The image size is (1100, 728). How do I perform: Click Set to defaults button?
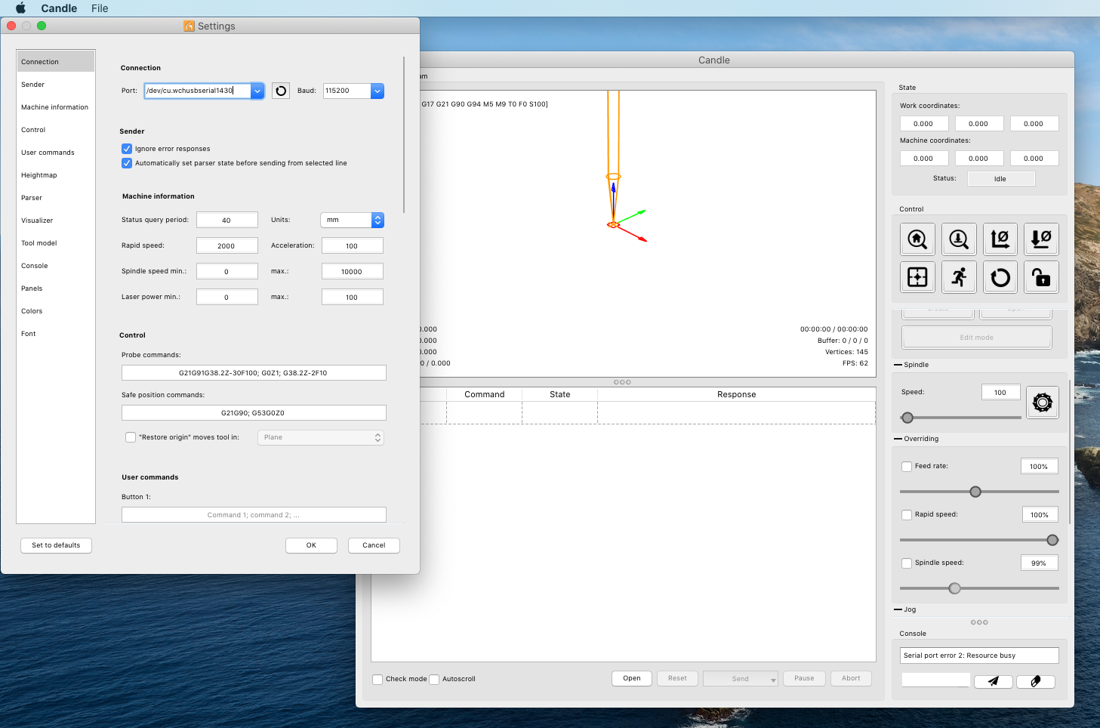tap(56, 545)
